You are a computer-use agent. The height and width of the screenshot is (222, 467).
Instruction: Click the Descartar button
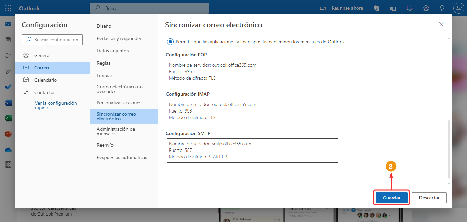(x=429, y=198)
